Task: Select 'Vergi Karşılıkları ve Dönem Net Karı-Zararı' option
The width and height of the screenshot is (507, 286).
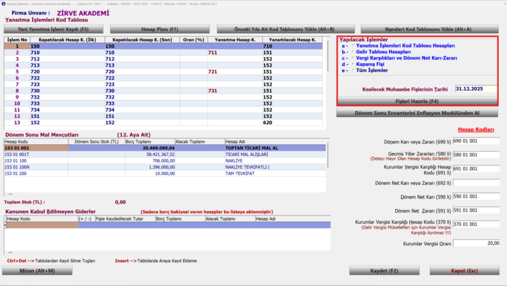Action: click(353, 58)
